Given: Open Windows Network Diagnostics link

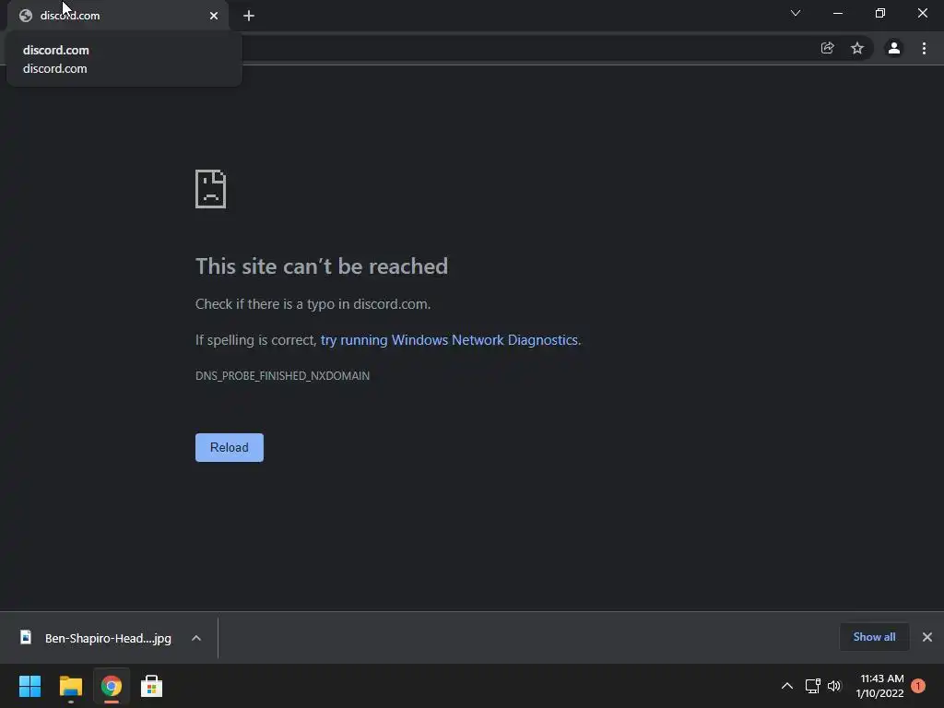Looking at the screenshot, I should click(x=449, y=340).
